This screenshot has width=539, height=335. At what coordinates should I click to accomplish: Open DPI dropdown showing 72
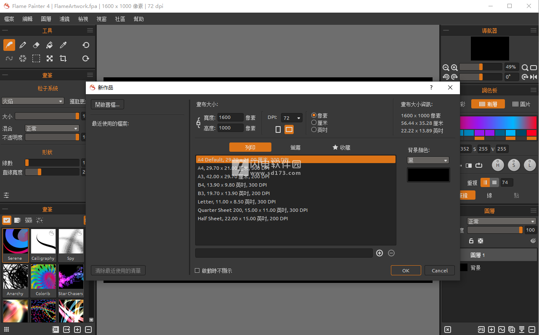coord(292,118)
